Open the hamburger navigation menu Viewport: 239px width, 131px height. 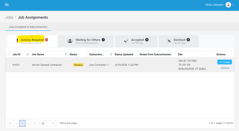[x=7, y=5]
